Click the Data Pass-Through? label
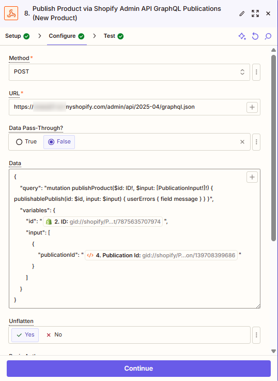278x381 pixels. tap(36, 128)
